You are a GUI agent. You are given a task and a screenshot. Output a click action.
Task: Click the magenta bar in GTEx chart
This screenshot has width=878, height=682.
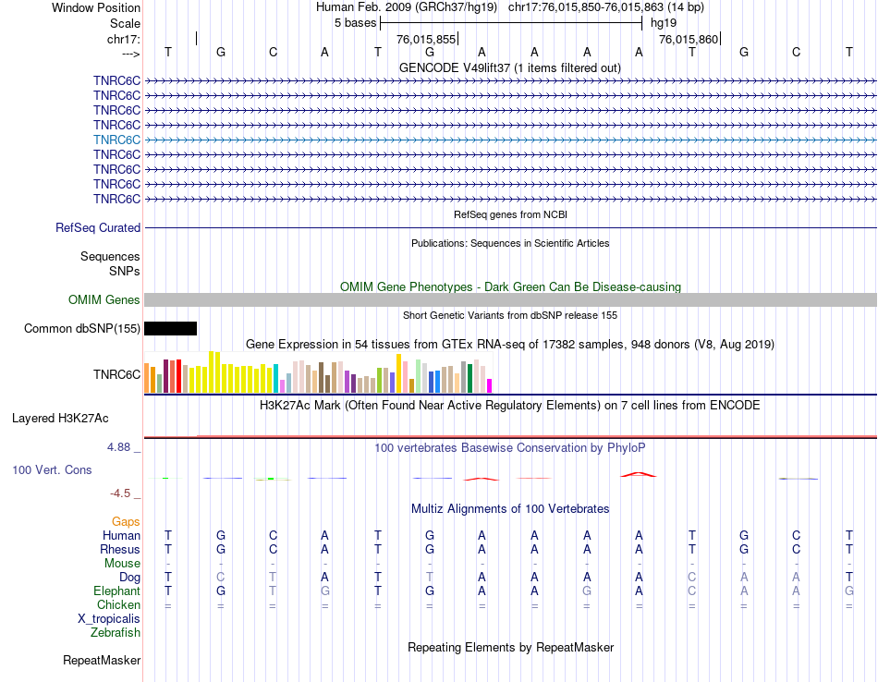[490, 385]
